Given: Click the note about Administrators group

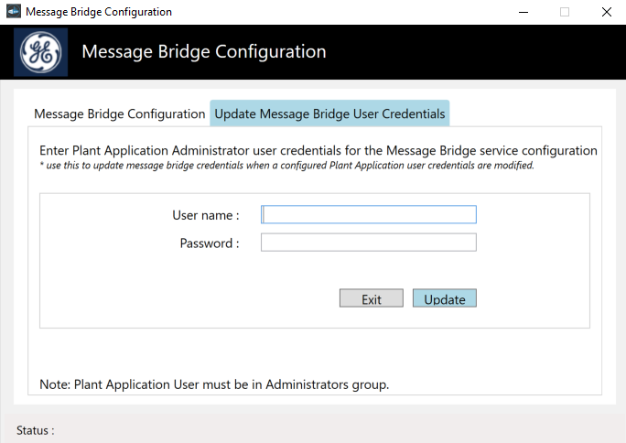Looking at the screenshot, I should tap(214, 384).
